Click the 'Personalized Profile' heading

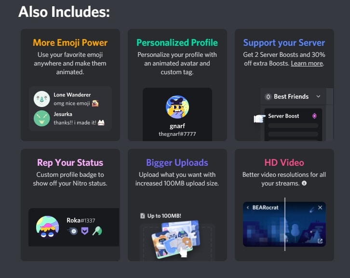tap(177, 42)
